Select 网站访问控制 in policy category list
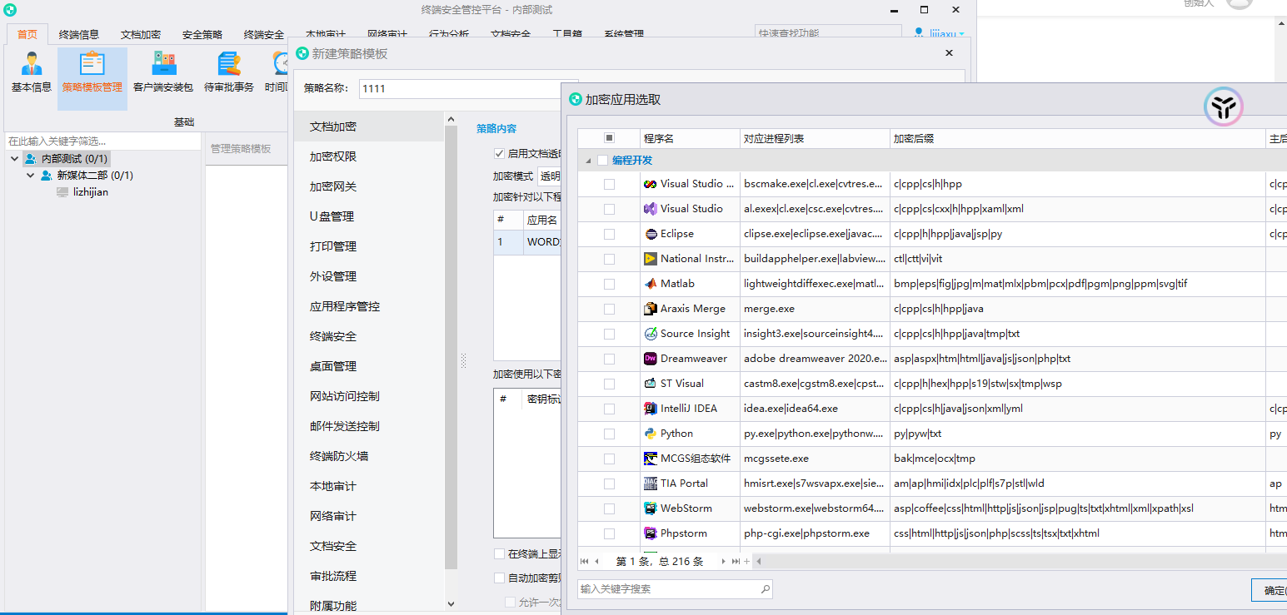Viewport: 1287px width, 615px height. 369,396
